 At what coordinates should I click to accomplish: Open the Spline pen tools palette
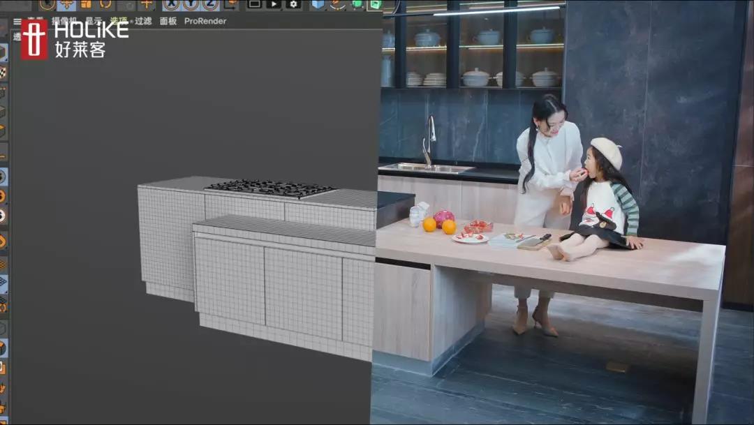click(337, 4)
